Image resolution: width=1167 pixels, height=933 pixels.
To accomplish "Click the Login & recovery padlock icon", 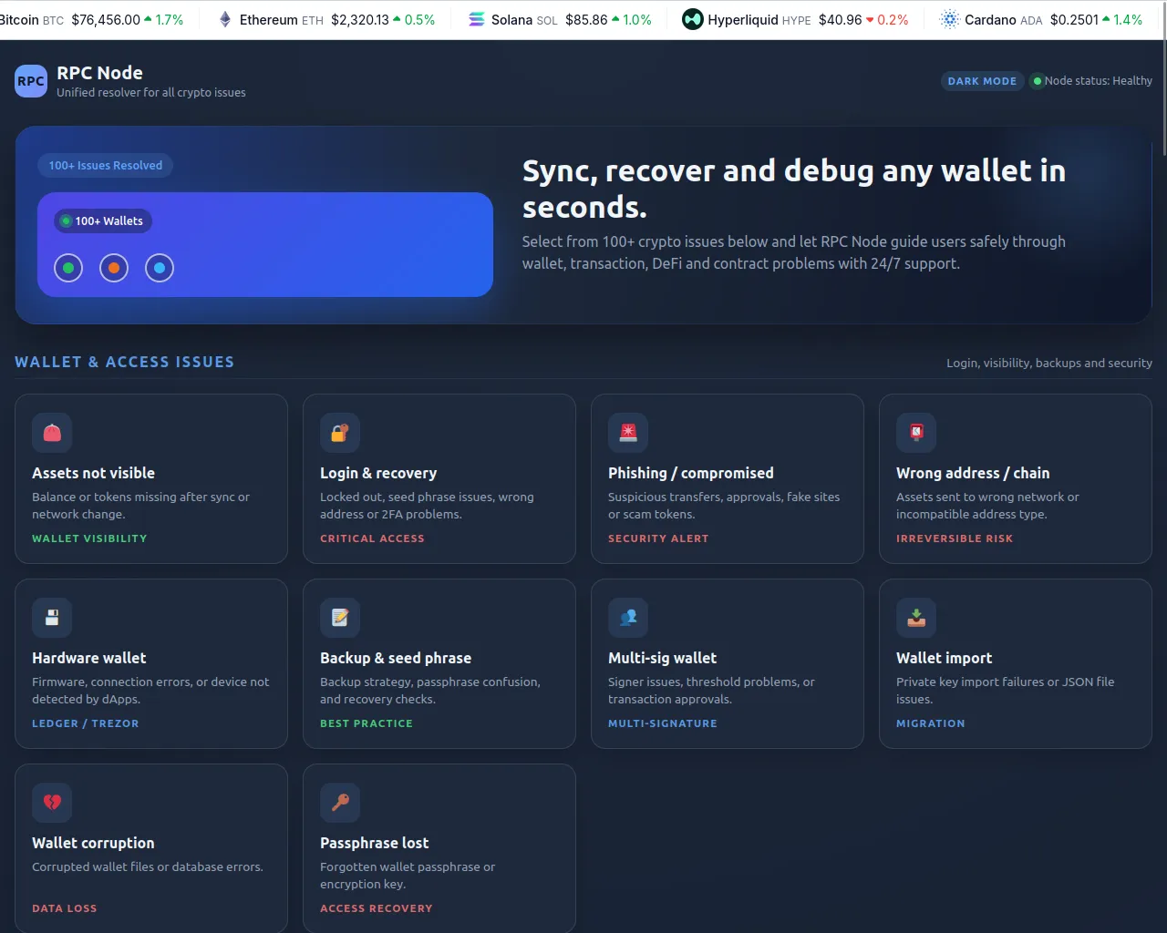I will (x=340, y=433).
